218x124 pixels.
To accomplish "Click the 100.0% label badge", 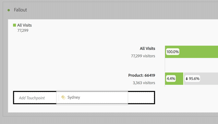I will (173, 52).
